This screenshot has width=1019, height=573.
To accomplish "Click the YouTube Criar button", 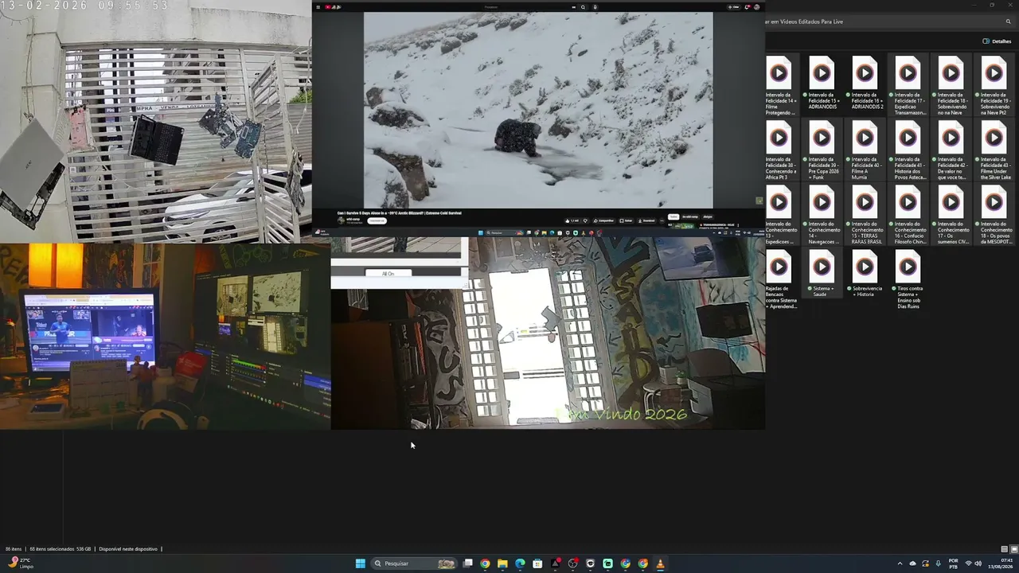I will (x=733, y=7).
